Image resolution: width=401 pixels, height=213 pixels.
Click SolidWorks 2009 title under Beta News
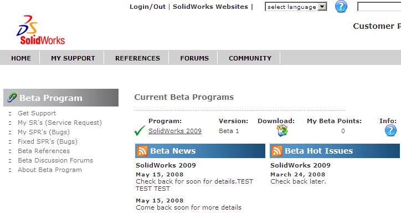pos(166,165)
